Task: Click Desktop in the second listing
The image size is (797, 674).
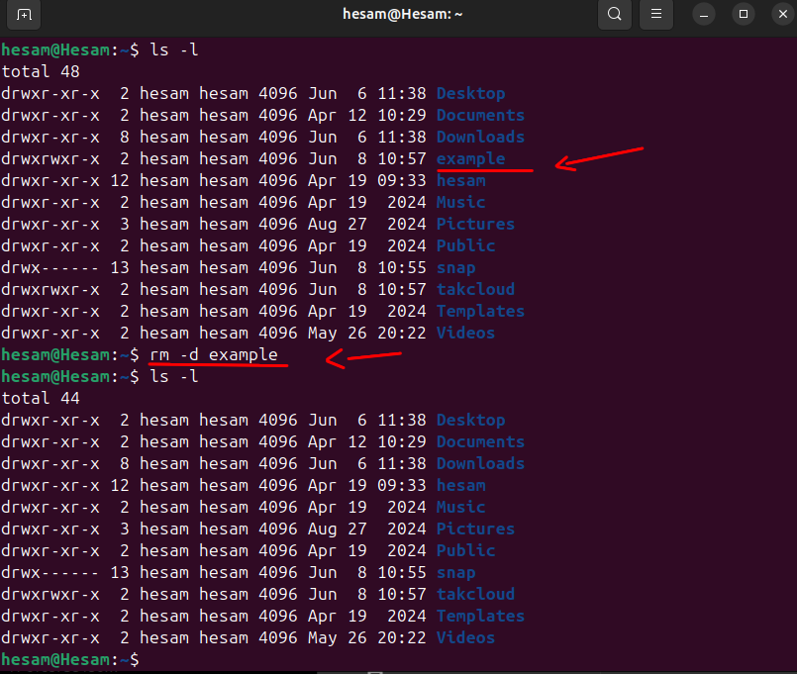Action: pyautogui.click(x=470, y=421)
